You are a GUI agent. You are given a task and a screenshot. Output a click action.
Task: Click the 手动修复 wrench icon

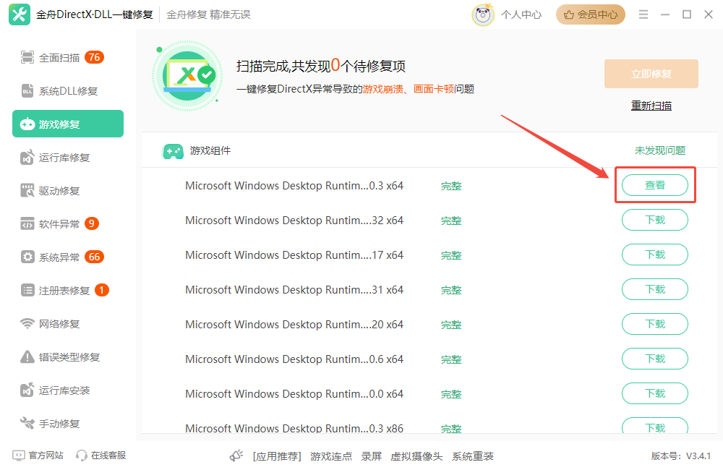(27, 423)
